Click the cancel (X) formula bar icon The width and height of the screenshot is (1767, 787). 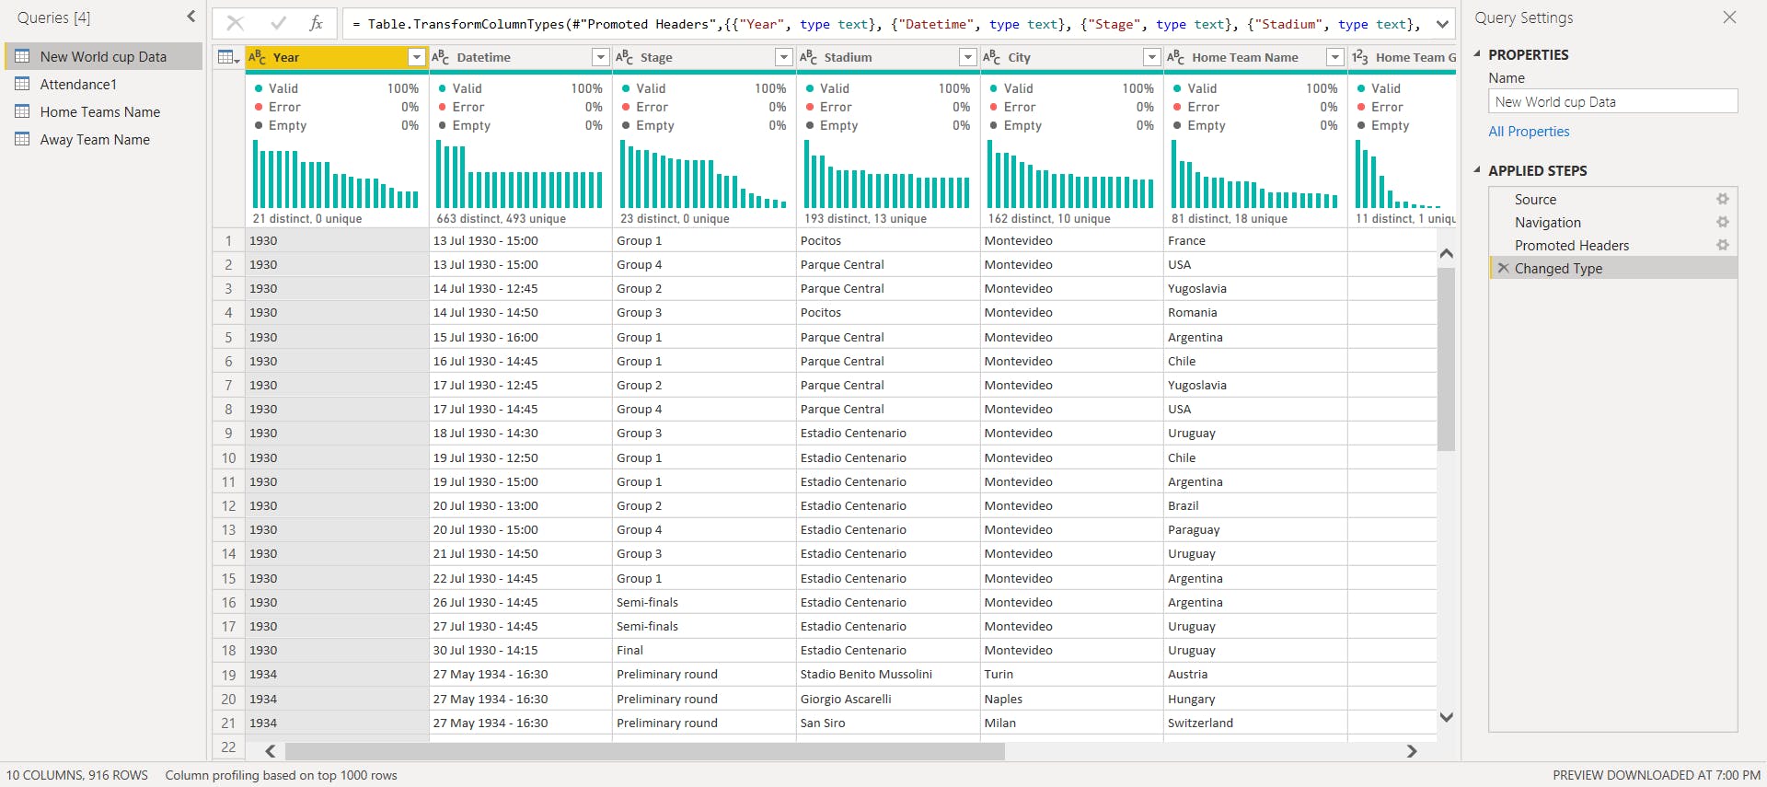236,24
